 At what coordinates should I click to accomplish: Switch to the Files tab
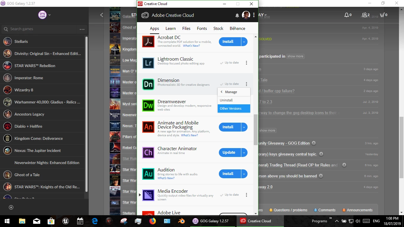(186, 28)
